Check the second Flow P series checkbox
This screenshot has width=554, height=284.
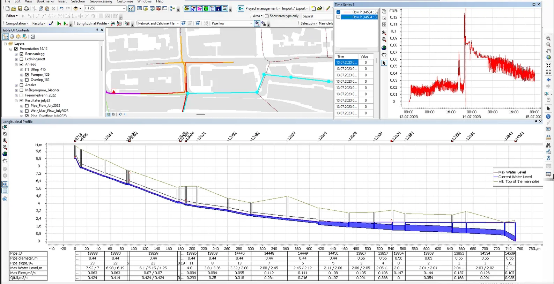338,17
